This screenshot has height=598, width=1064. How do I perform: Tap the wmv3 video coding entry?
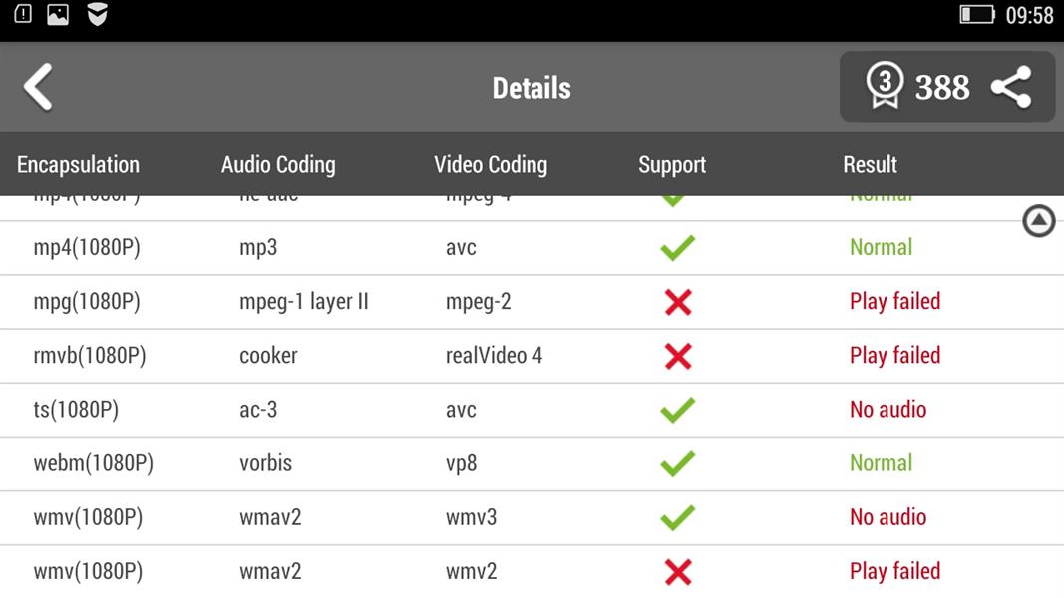tap(471, 517)
